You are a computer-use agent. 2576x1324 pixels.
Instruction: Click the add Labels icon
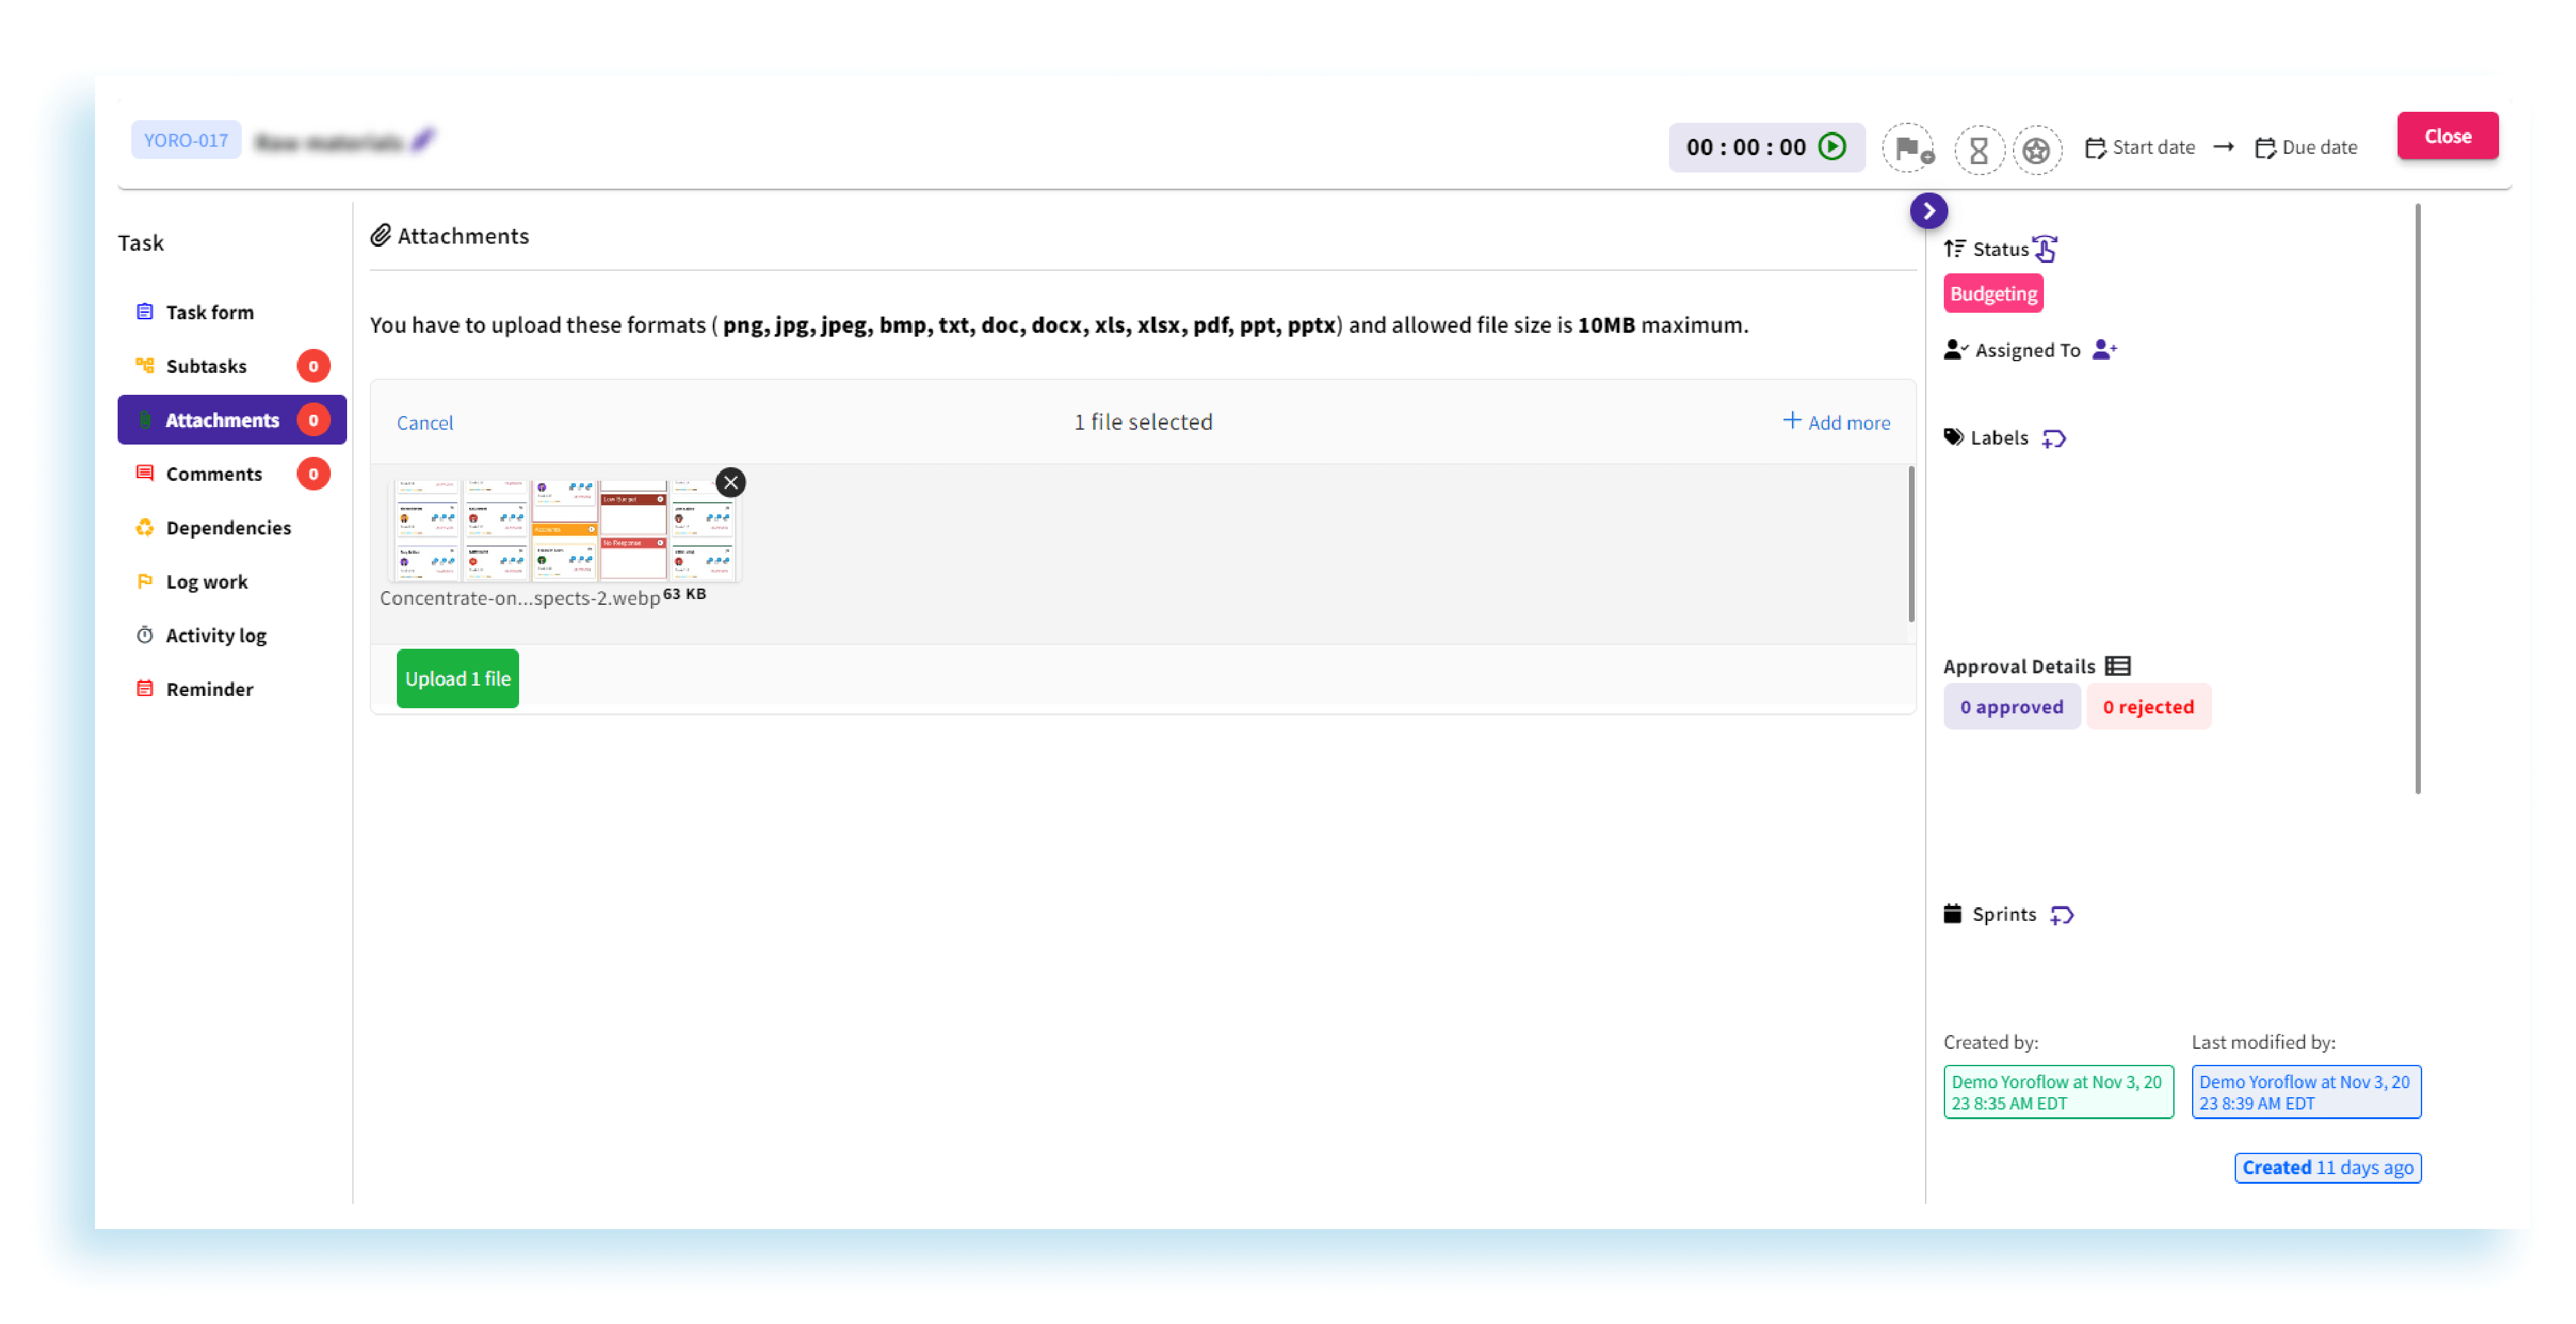click(2055, 439)
